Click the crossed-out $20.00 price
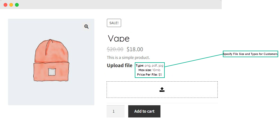Viewport: 279px width, 128px height. click(115, 49)
